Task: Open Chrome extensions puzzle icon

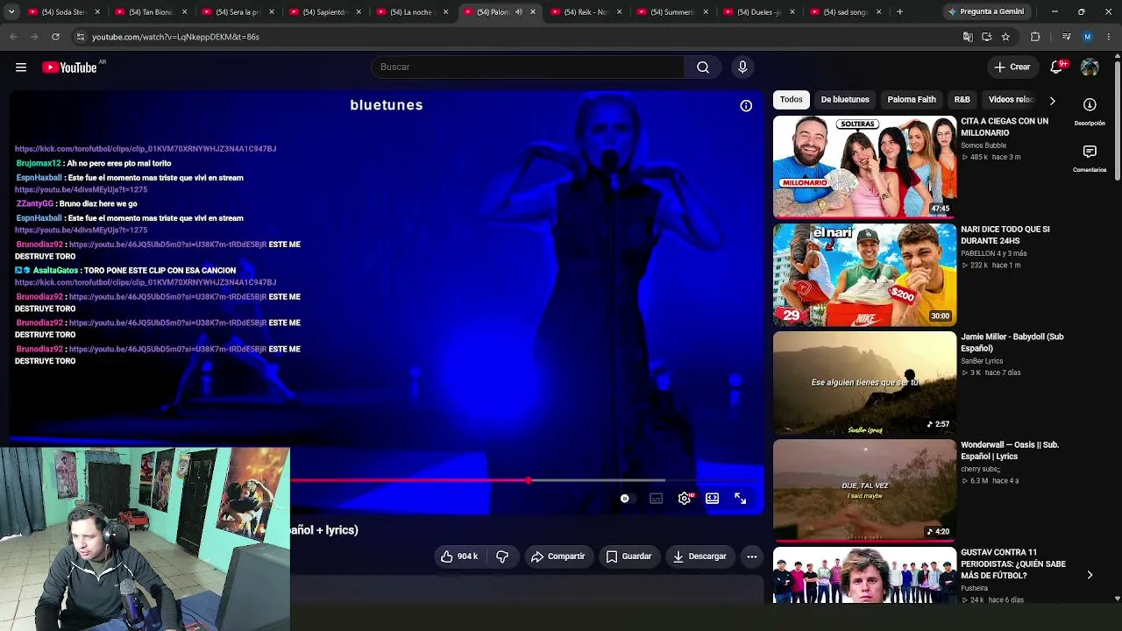Action: coord(1035,37)
